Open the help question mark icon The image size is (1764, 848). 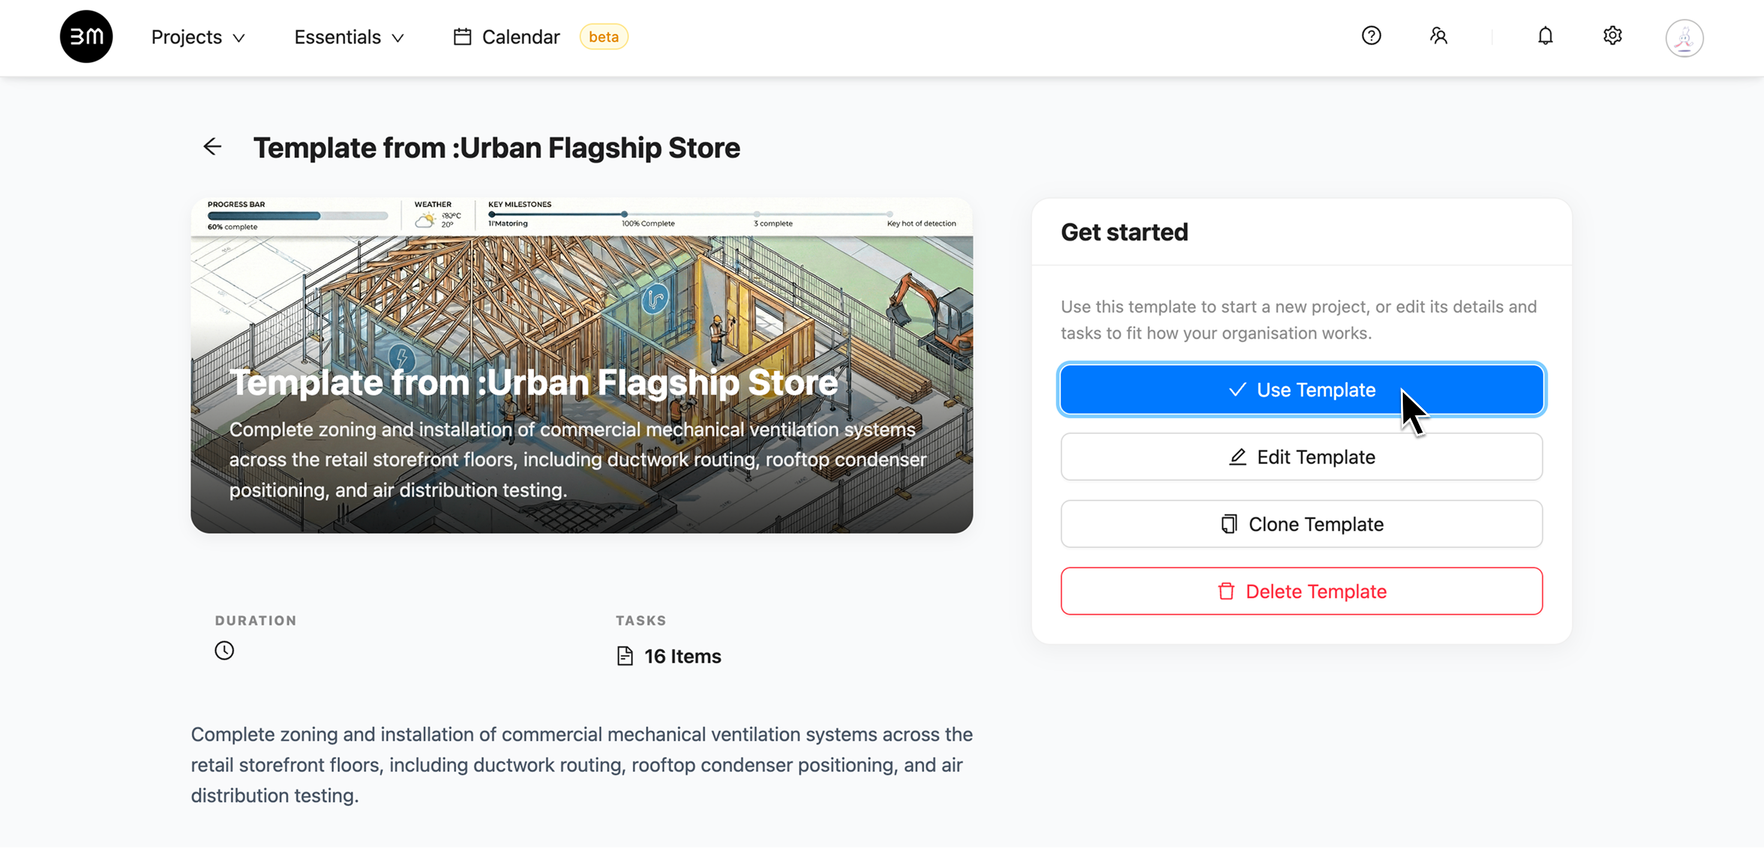point(1371,35)
